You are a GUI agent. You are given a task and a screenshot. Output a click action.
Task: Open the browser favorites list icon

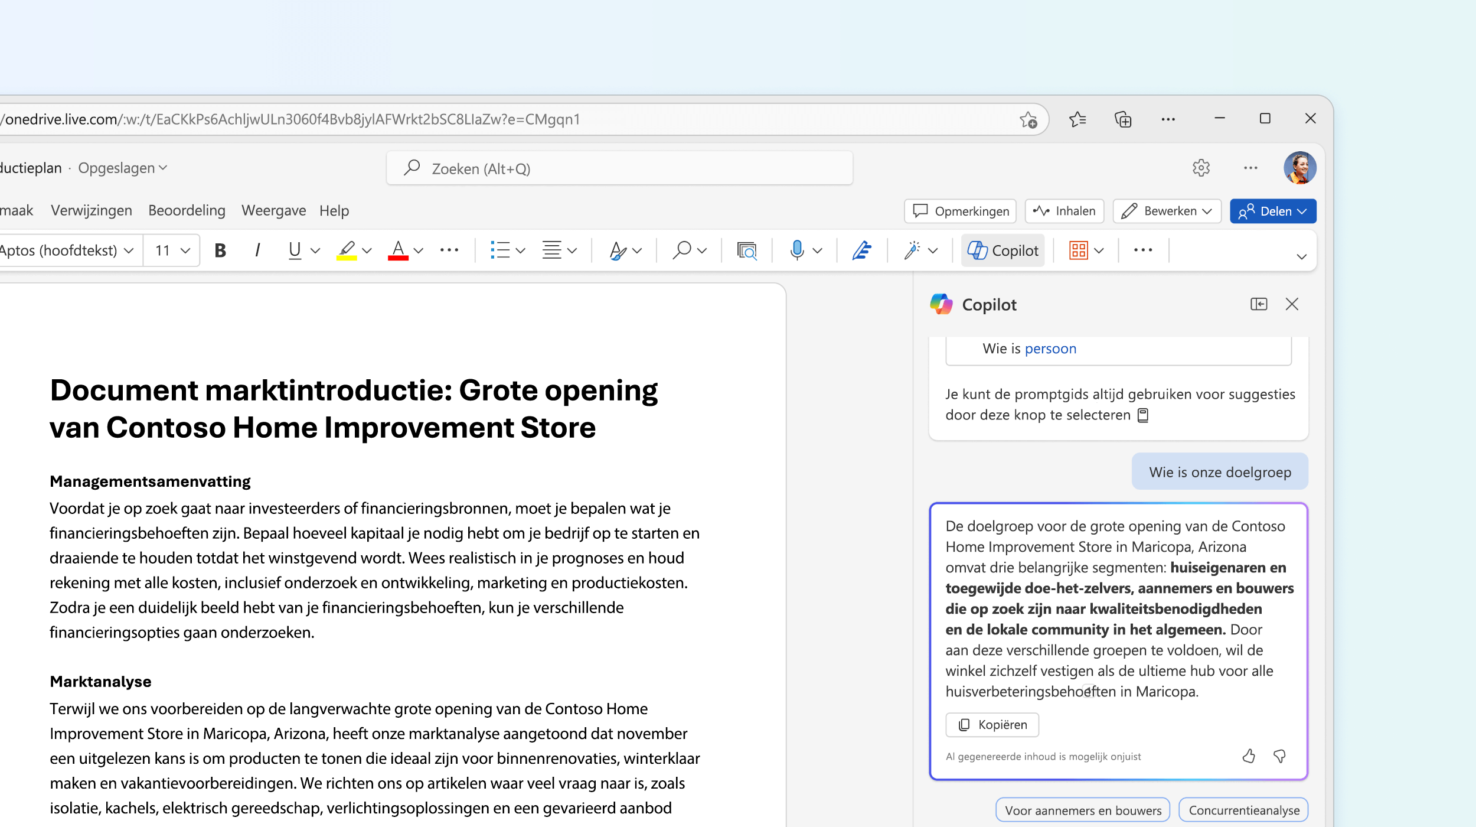tap(1077, 119)
